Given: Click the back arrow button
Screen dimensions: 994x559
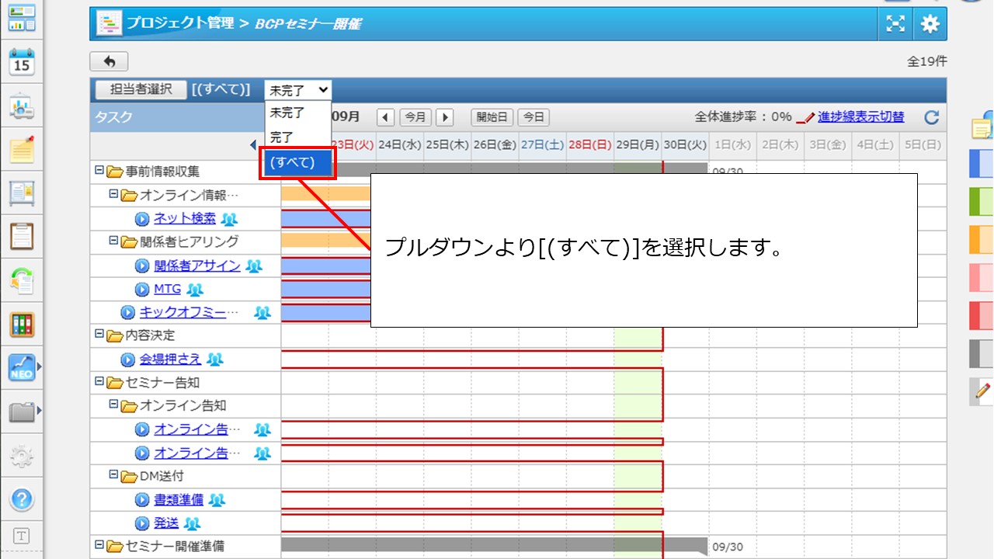Looking at the screenshot, I should (109, 61).
